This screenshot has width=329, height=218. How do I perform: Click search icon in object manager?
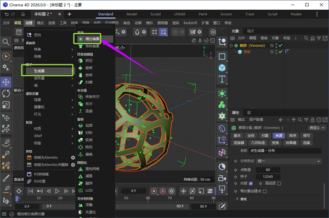[x=306, y=38]
